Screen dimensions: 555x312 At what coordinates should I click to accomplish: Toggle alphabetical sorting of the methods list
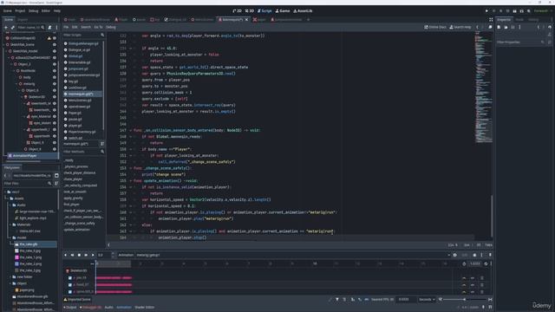(102, 144)
